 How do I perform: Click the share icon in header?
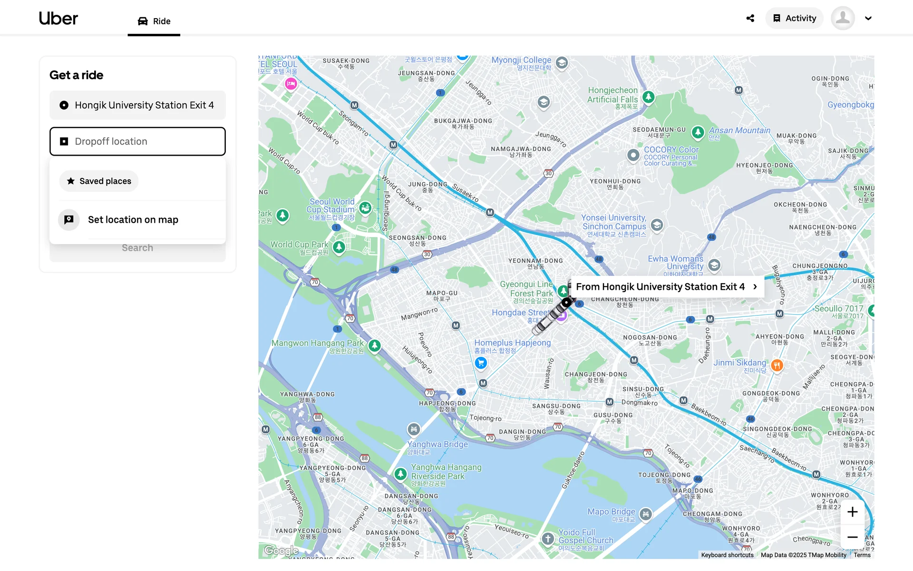[x=750, y=18]
